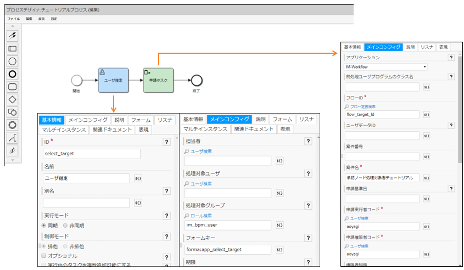Click the ${} button beside フローID field
The height and width of the screenshot is (270, 464).
click(427, 115)
